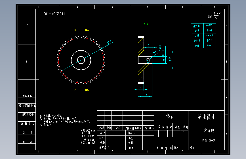The height and width of the screenshot is (159, 246).
Task: Select the X.XXX ±0.002 tolerance line
Action: click(88, 143)
